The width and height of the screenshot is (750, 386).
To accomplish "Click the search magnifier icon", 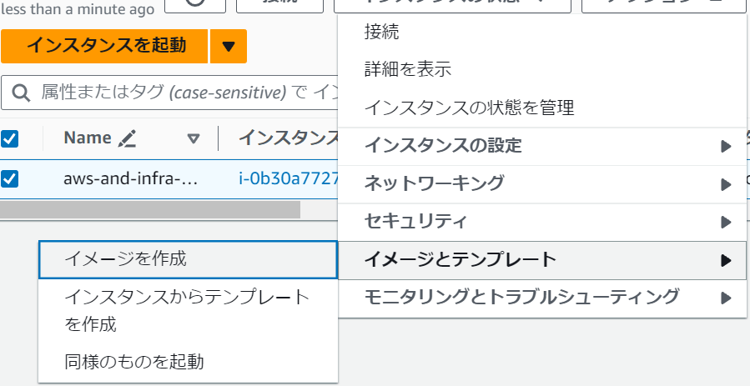I will click(21, 93).
